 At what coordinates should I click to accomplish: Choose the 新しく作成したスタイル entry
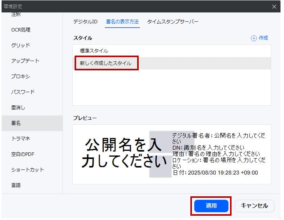106,63
